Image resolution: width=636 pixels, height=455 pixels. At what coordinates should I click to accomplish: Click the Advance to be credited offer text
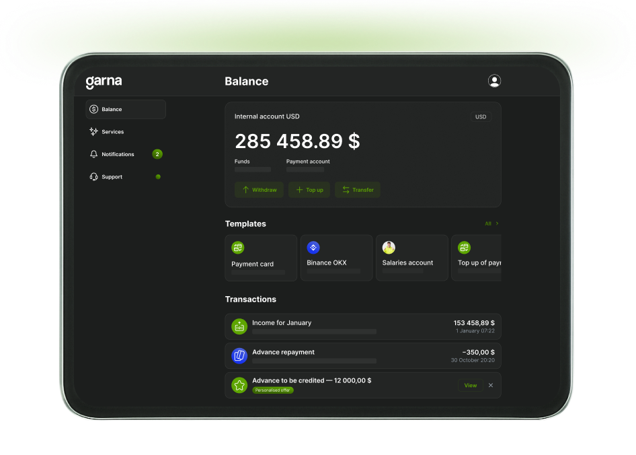(x=311, y=381)
